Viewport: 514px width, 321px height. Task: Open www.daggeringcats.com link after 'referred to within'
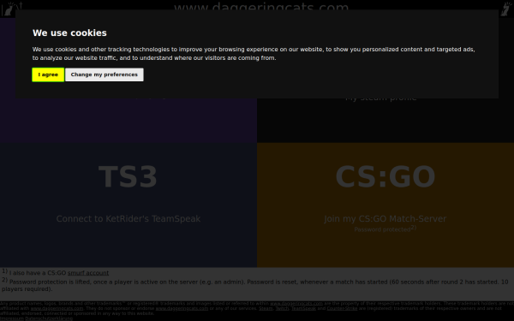pyautogui.click(x=296, y=304)
